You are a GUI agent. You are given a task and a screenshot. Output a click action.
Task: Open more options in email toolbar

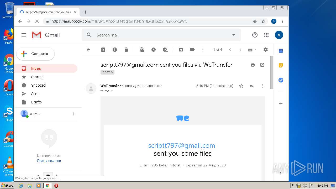pos(203,50)
